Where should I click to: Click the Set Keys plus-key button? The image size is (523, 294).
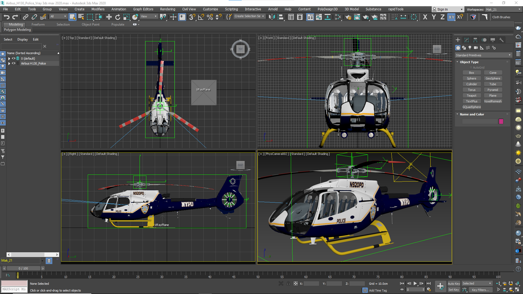(x=440, y=286)
